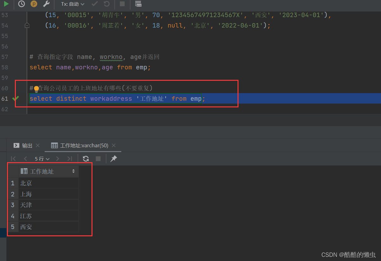Click the in-editor results table icon
The height and width of the screenshot is (261, 381).
(138, 4)
